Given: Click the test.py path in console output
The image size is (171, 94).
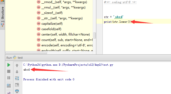Looking at the screenshot, I should pyautogui.click(x=86, y=65).
